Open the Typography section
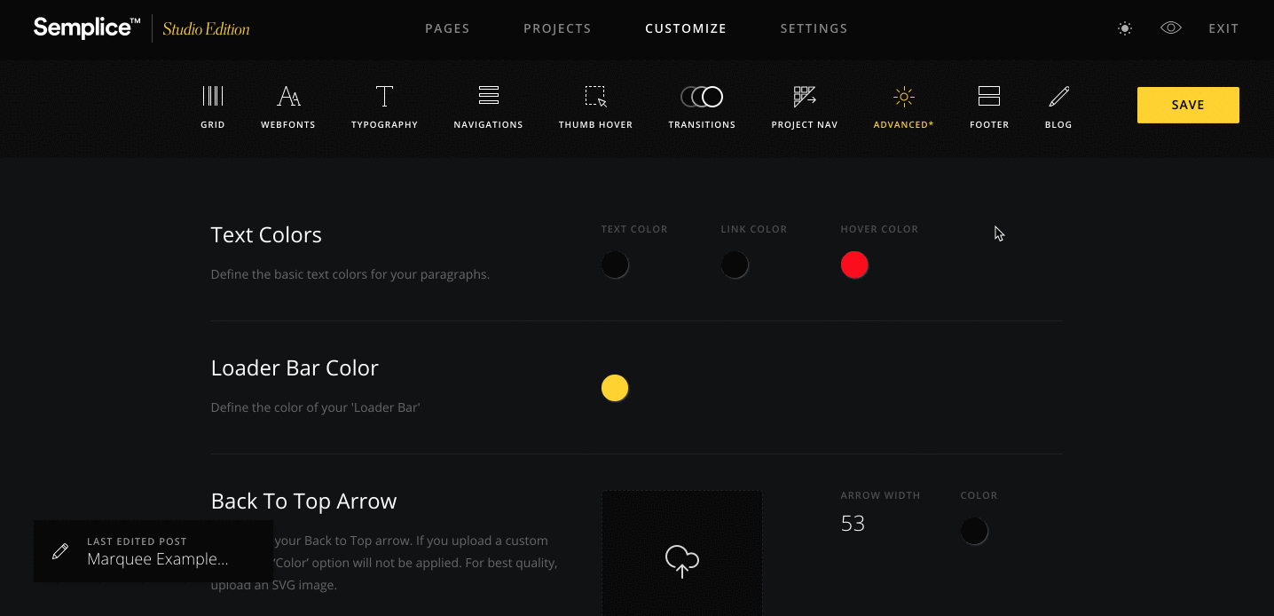Screen dimensions: 1274x616 click(x=384, y=107)
